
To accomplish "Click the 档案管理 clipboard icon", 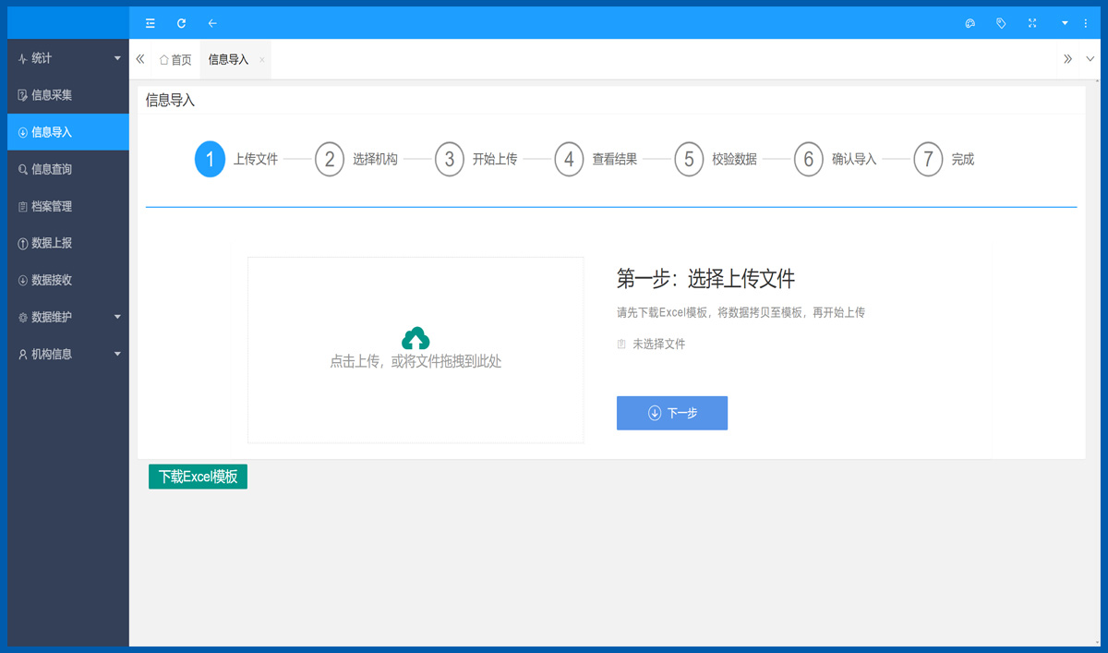I will [x=23, y=206].
